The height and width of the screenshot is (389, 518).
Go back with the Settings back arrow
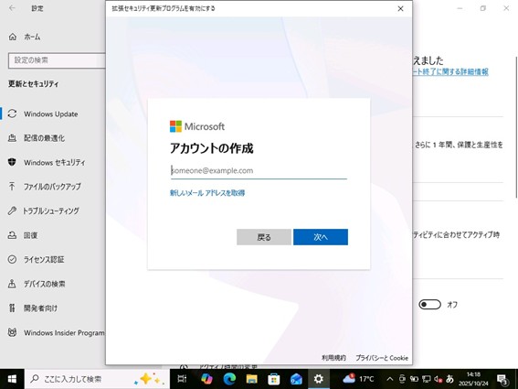click(x=12, y=8)
